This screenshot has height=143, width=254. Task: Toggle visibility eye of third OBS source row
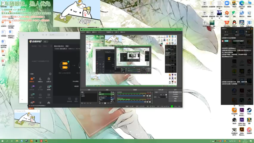111,96
